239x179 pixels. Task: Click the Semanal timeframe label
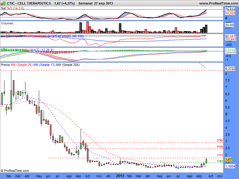pyautogui.click(x=85, y=3)
